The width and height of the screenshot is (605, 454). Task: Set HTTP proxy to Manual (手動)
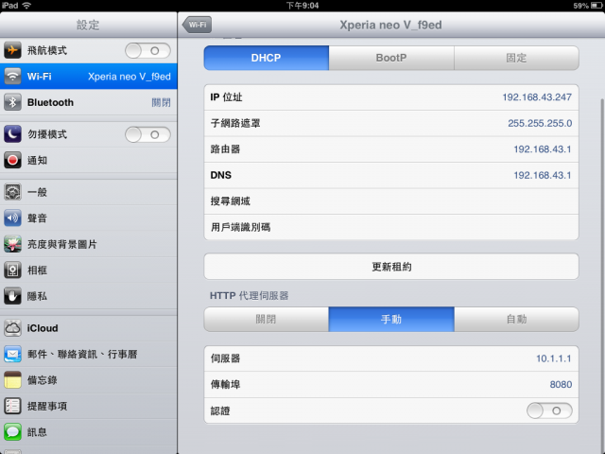(x=391, y=320)
